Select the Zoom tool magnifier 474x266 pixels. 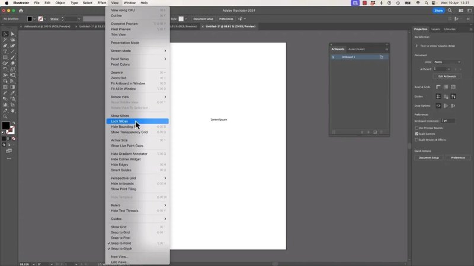(x=5, y=116)
